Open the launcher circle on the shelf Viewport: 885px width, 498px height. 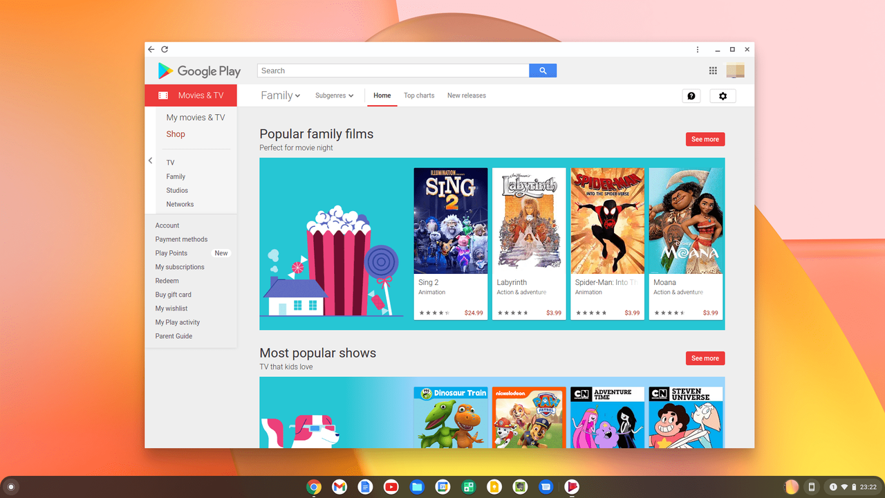pyautogui.click(x=10, y=487)
